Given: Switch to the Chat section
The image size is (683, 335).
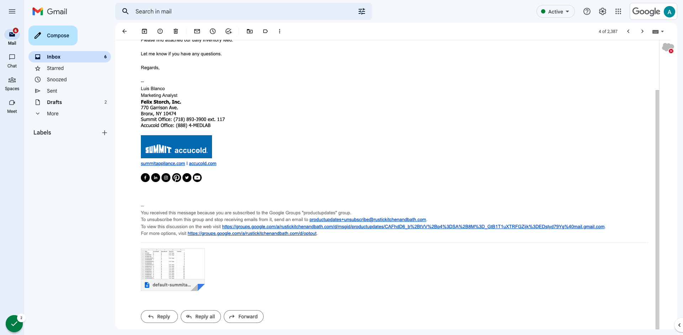Looking at the screenshot, I should pyautogui.click(x=12, y=61).
